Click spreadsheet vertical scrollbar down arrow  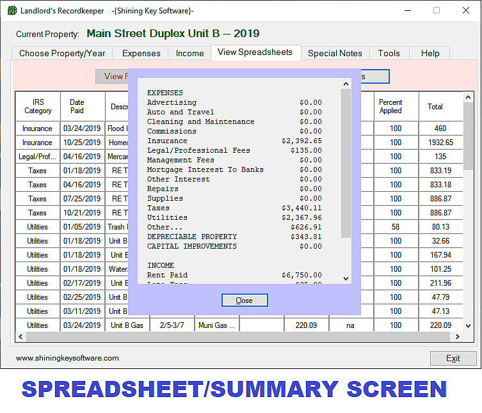point(468,326)
